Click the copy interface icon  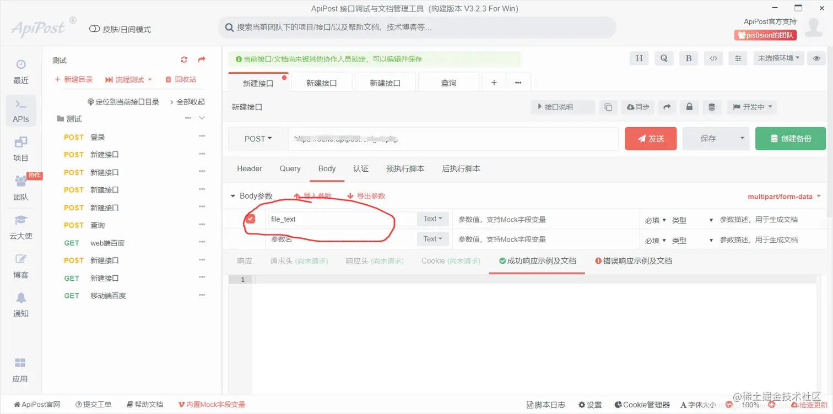[x=608, y=107]
